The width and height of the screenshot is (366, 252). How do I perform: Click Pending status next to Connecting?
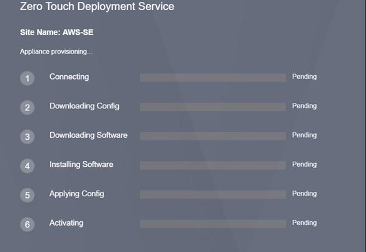coord(305,76)
